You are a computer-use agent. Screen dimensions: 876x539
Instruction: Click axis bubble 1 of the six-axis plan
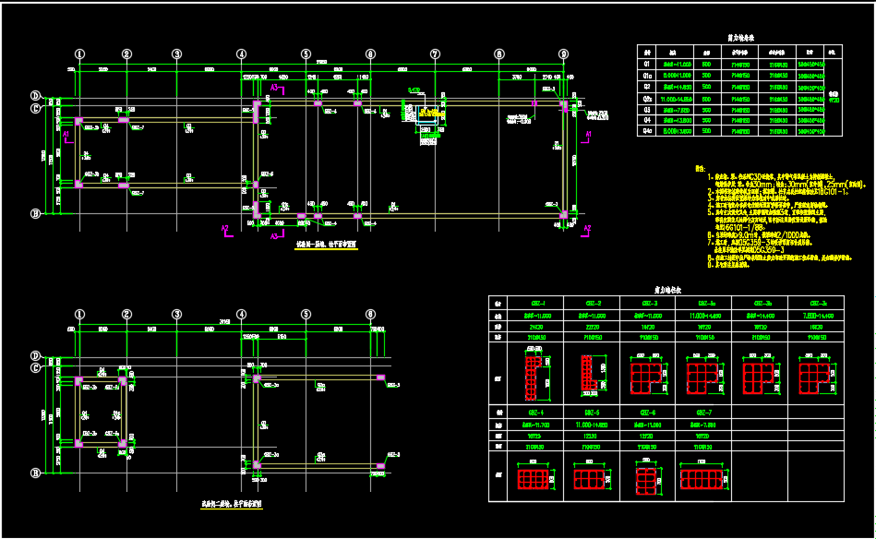(x=80, y=315)
